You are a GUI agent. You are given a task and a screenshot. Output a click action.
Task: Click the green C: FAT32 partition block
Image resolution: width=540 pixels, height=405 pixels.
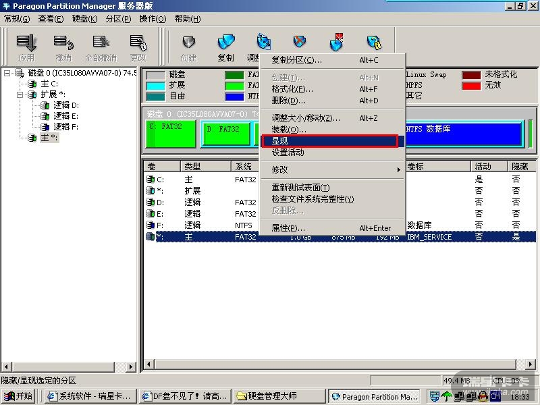click(170, 134)
